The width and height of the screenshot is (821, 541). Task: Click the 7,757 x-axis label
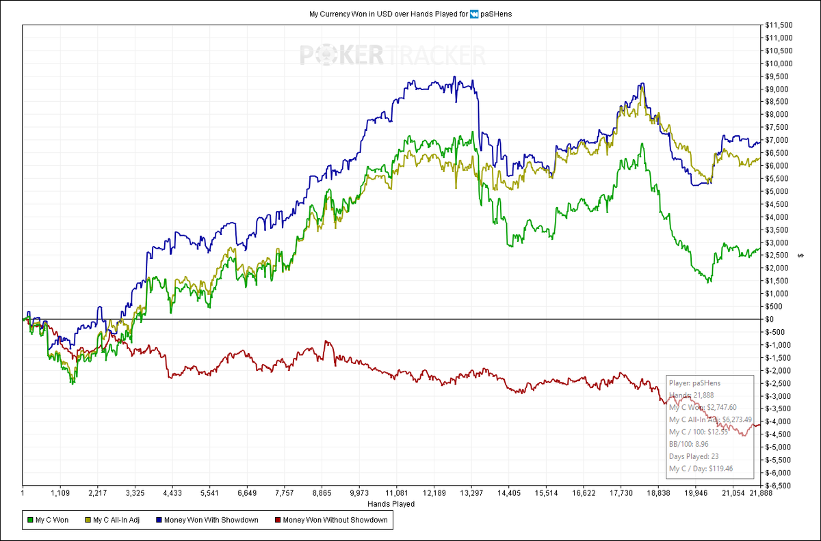pyautogui.click(x=285, y=493)
